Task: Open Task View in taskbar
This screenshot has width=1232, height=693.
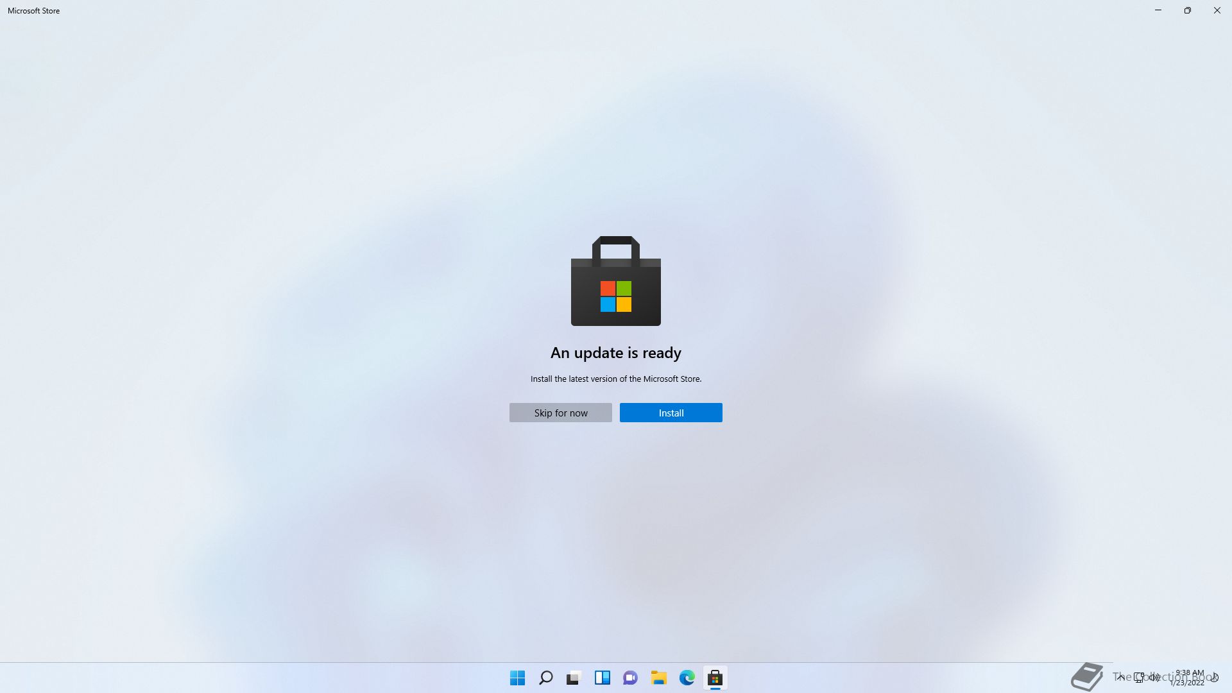Action: click(x=574, y=678)
